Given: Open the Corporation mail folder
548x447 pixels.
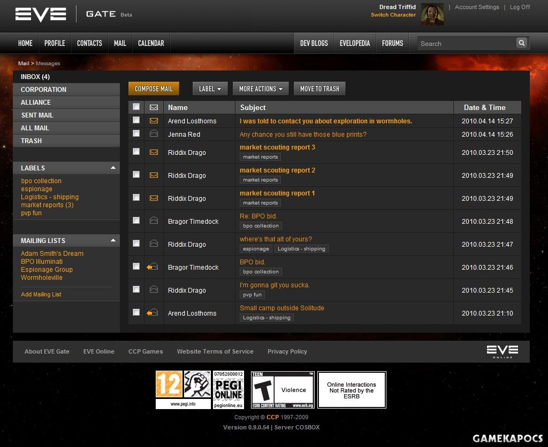Looking at the screenshot, I should 66,89.
